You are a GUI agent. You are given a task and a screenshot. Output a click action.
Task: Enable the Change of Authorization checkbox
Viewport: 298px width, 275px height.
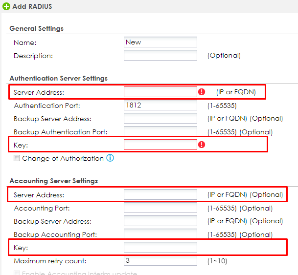[x=17, y=158]
